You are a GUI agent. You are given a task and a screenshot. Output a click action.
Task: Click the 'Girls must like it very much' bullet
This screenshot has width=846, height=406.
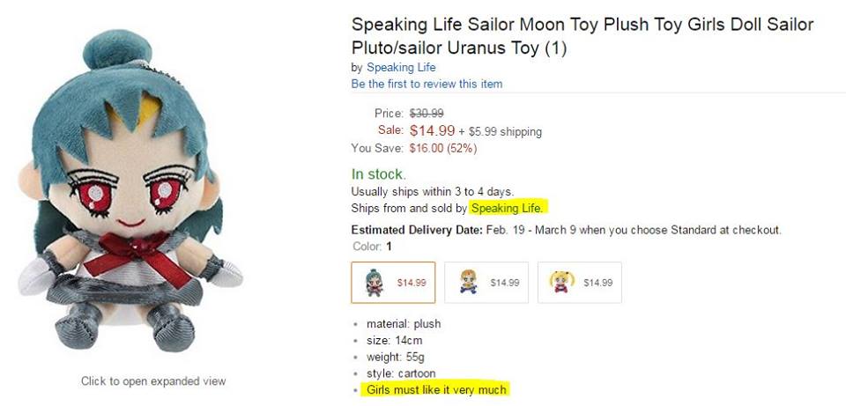pyautogui.click(x=436, y=389)
